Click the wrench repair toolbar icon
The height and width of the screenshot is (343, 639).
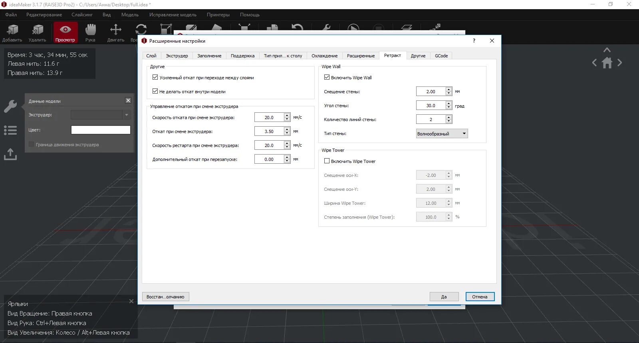pyautogui.click(x=326, y=28)
